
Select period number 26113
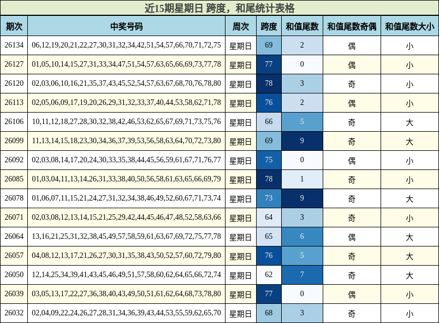[x=14, y=102]
